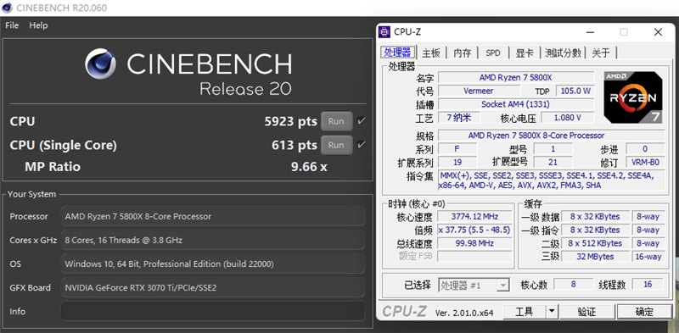Click the 核心数 value 8
The image size is (679, 333).
(574, 285)
